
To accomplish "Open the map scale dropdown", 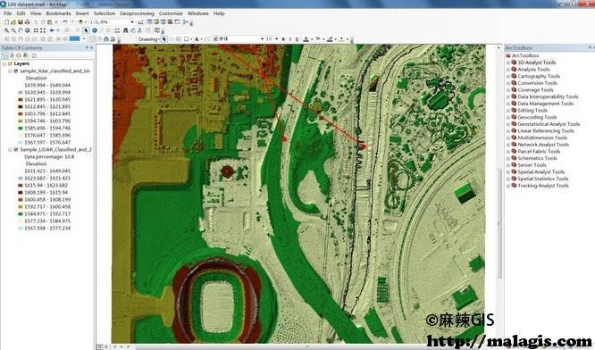I will tap(132, 22).
